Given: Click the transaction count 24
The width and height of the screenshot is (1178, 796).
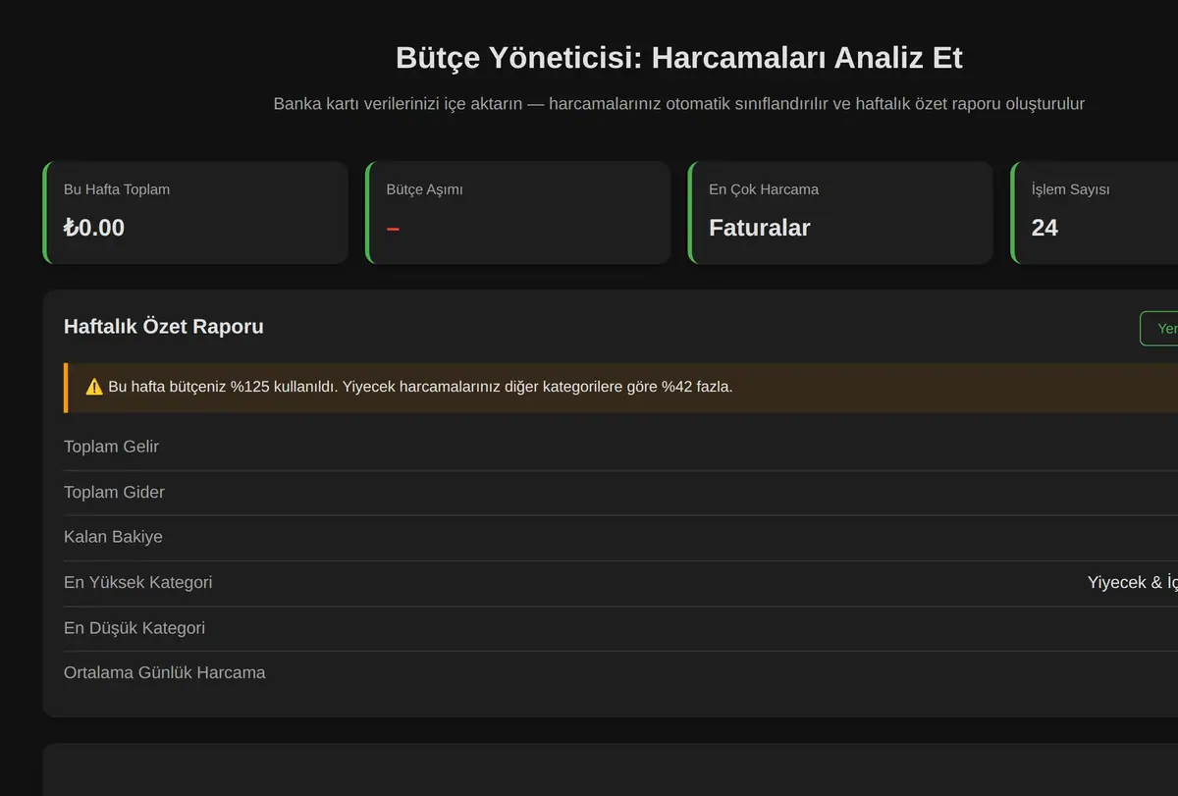Looking at the screenshot, I should 1044,228.
